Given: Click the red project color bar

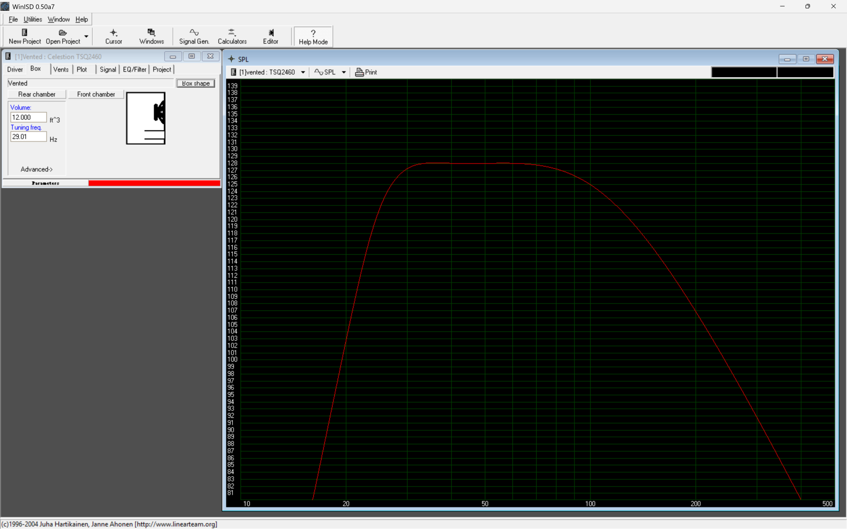Looking at the screenshot, I should 154,183.
